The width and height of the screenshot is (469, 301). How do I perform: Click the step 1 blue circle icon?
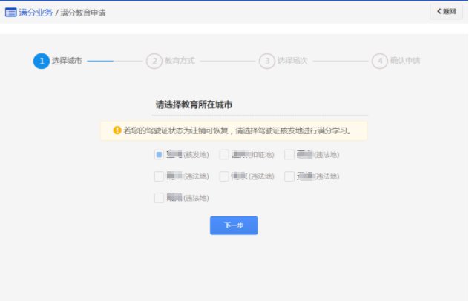[41, 61]
